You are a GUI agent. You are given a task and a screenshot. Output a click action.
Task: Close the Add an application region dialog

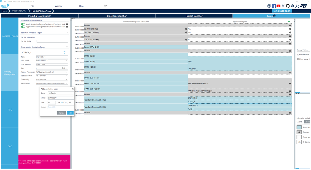click(73, 89)
